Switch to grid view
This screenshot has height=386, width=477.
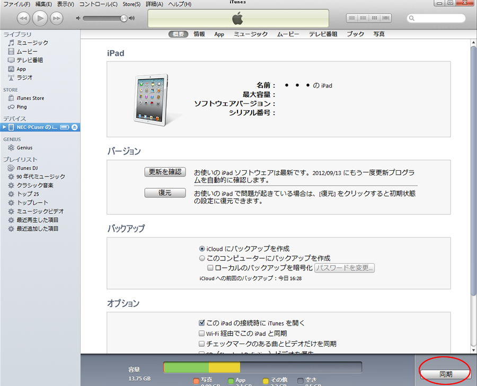(x=375, y=18)
